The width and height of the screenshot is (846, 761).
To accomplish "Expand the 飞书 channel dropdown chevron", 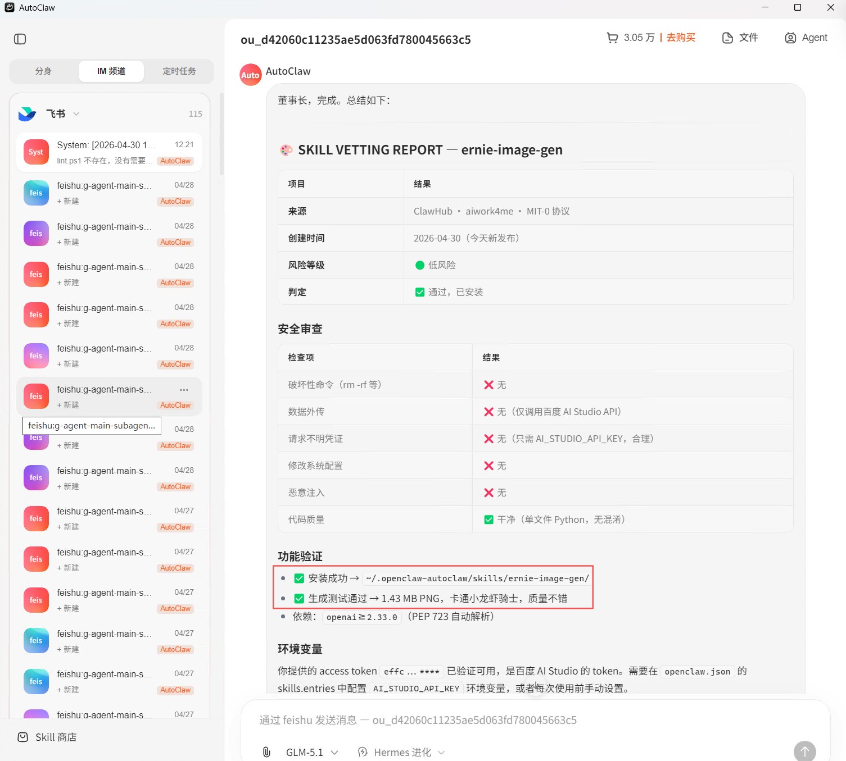I will (x=76, y=114).
